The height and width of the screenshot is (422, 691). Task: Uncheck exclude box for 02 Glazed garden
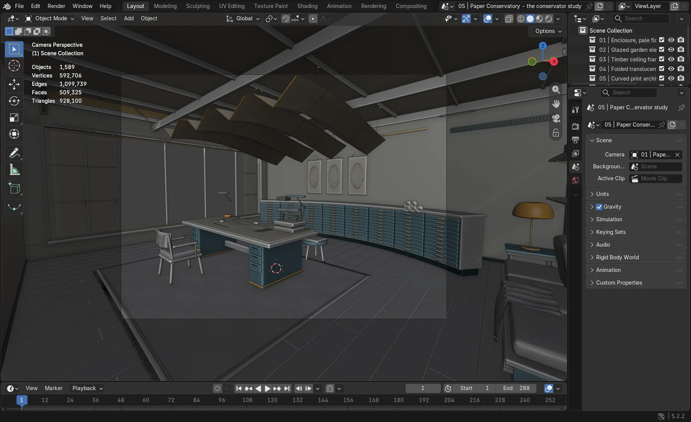(661, 49)
